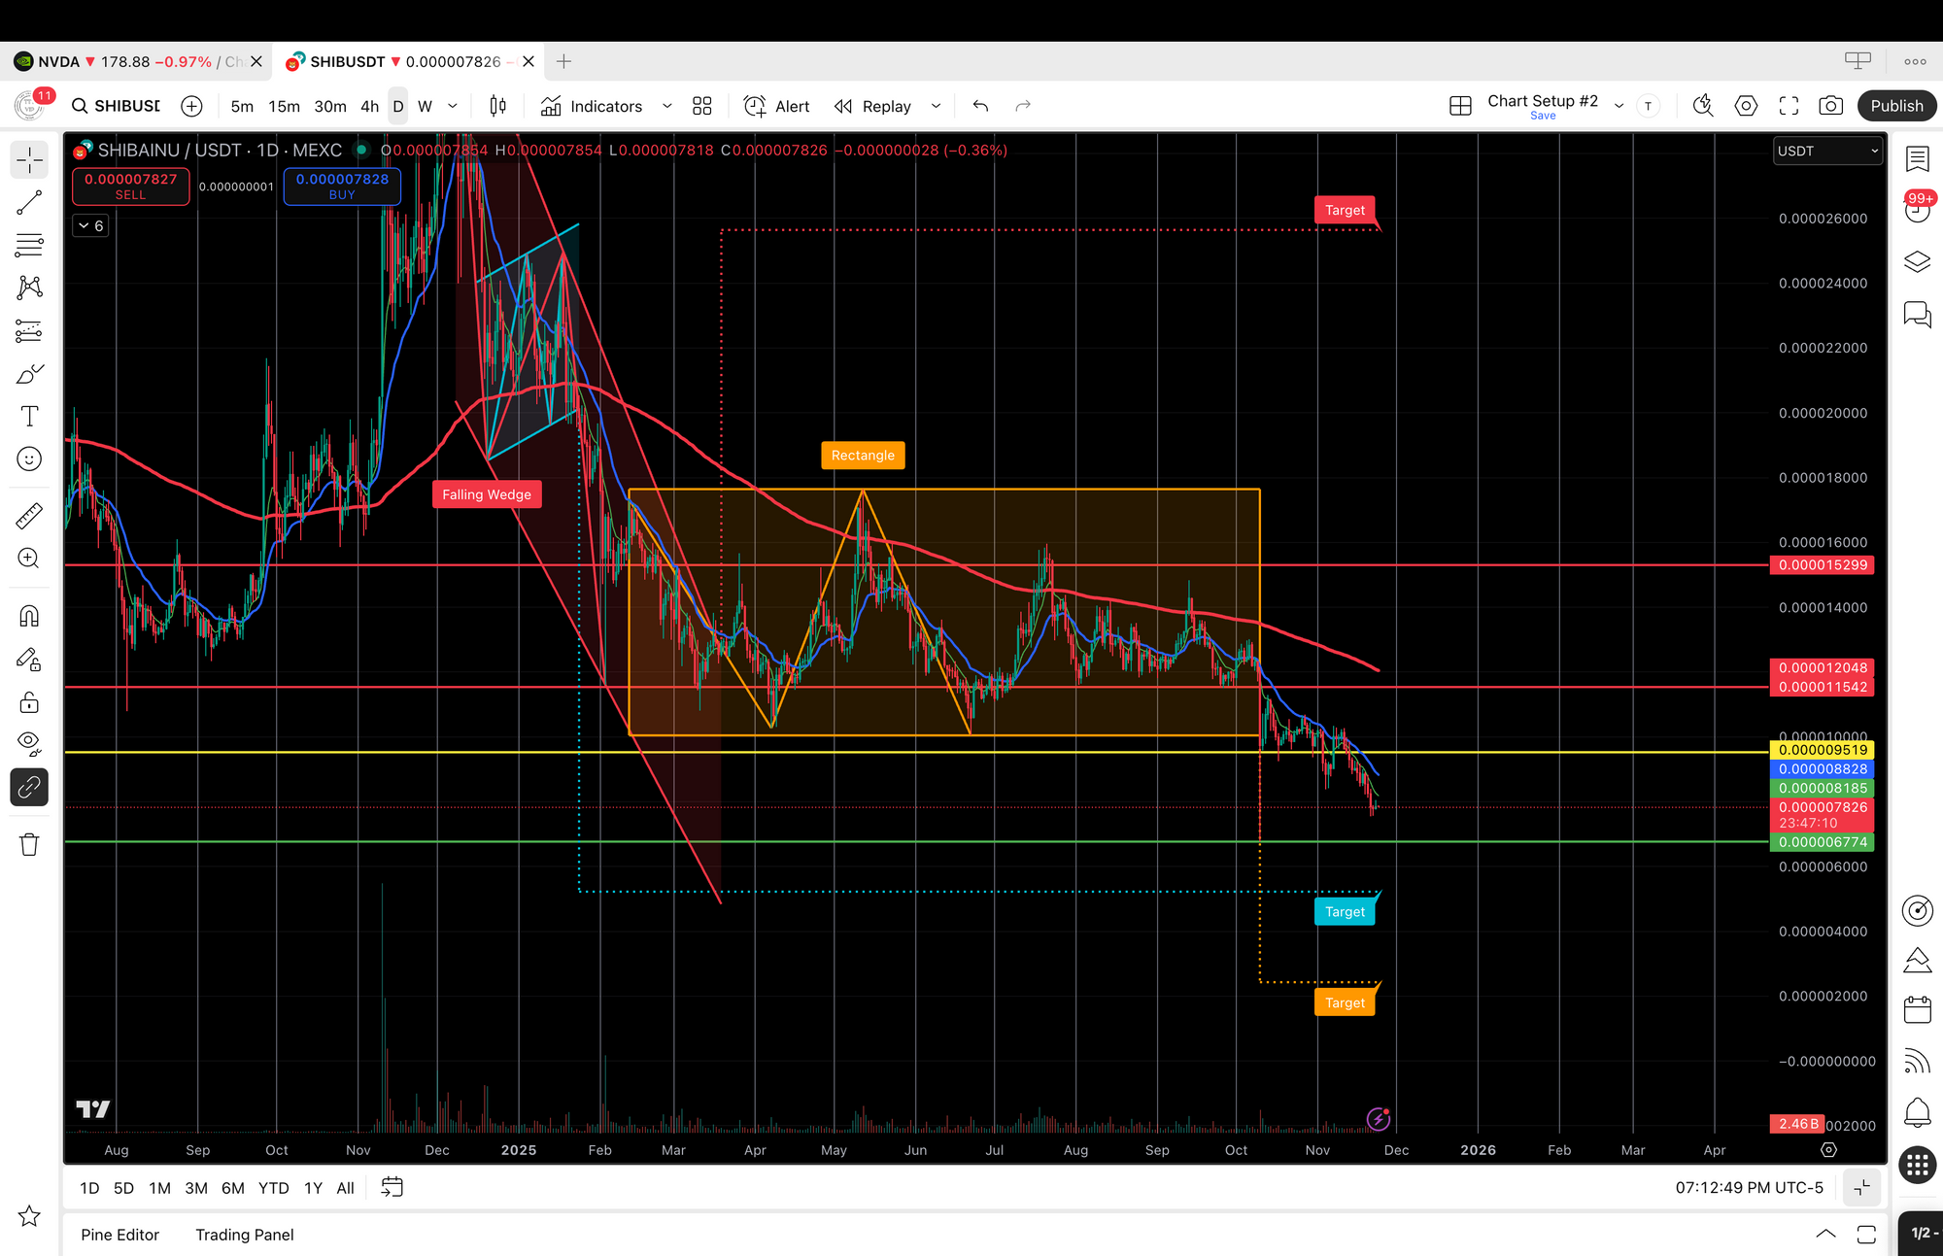
Task: Select the Text tool in the sidebar
Action: click(x=29, y=416)
